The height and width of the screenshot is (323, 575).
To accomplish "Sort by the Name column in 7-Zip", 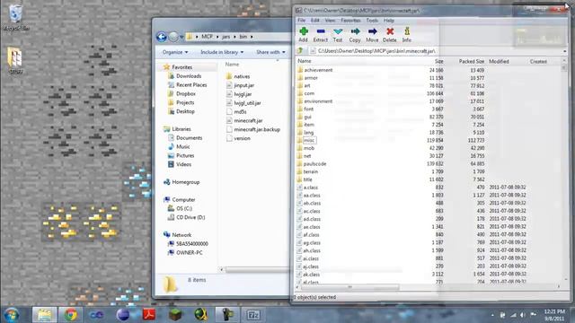I will [x=305, y=61].
